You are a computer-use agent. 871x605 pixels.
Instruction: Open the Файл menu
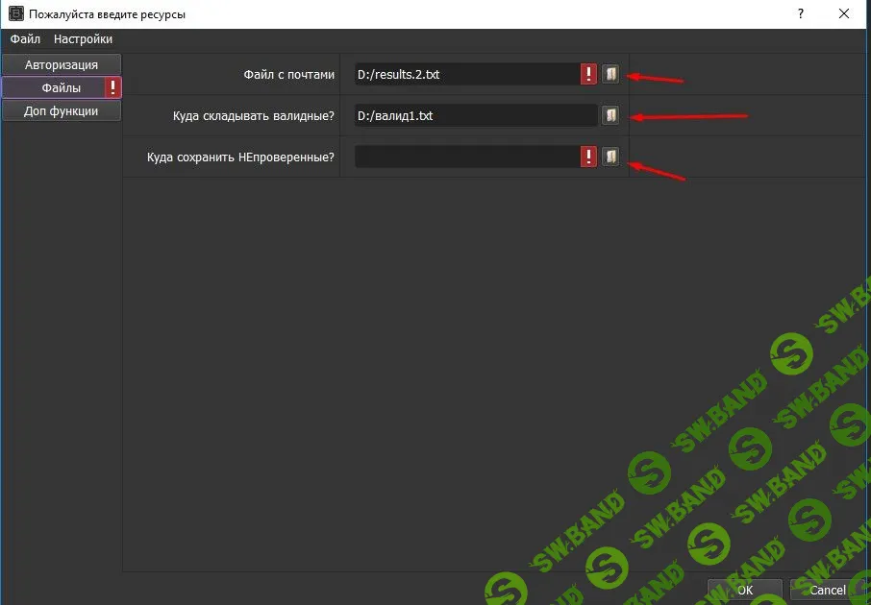tap(25, 38)
